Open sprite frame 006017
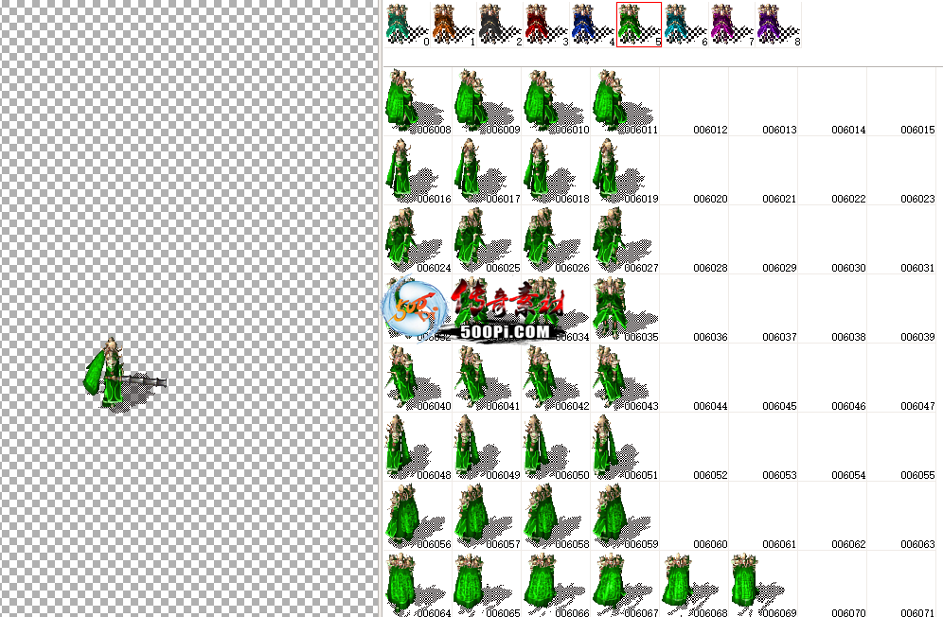 click(487, 170)
